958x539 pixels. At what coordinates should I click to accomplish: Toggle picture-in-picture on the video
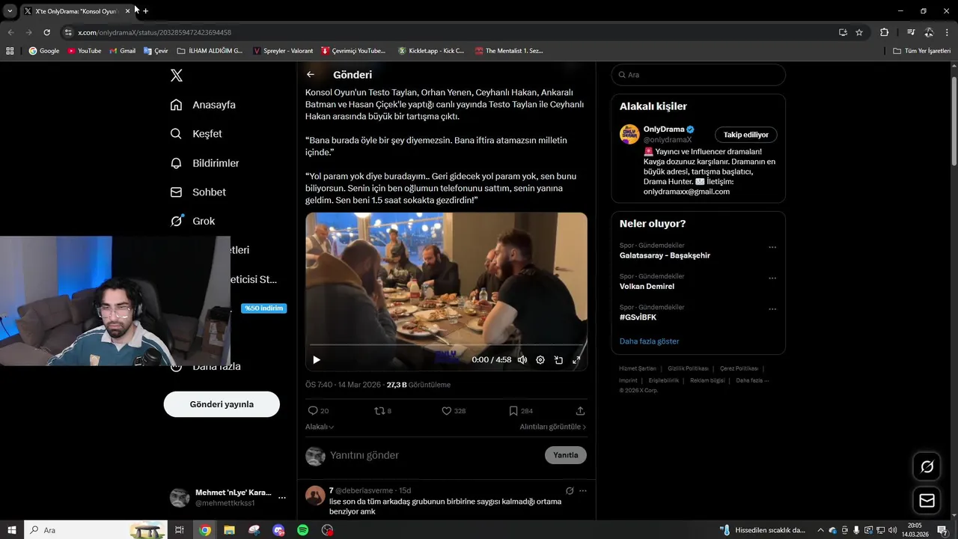coord(558,360)
